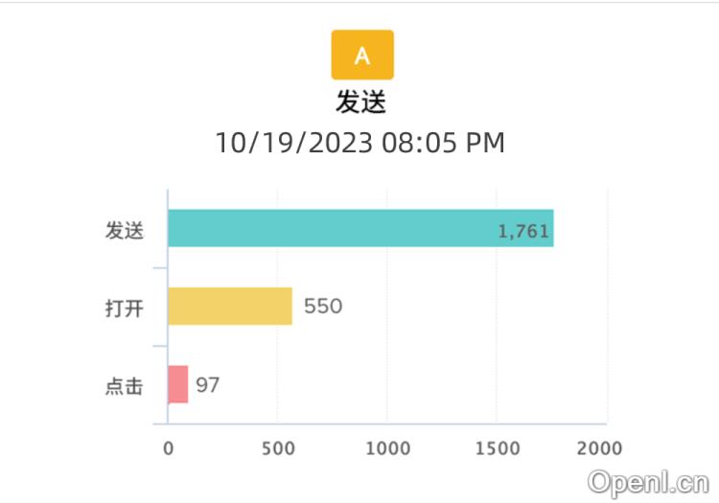The image size is (719, 503).
Task: Click the yellow 打开 bar
Action: [229, 307]
